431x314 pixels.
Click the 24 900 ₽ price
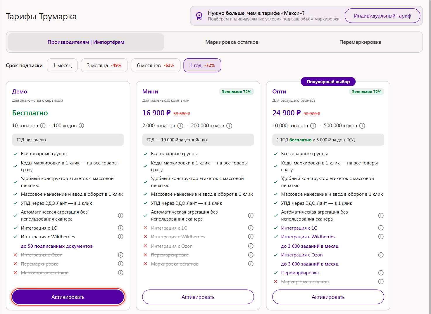tap(287, 113)
